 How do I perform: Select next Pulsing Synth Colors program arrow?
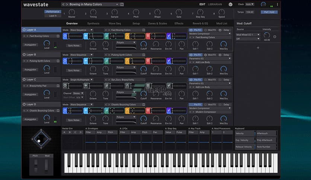click(x=28, y=61)
